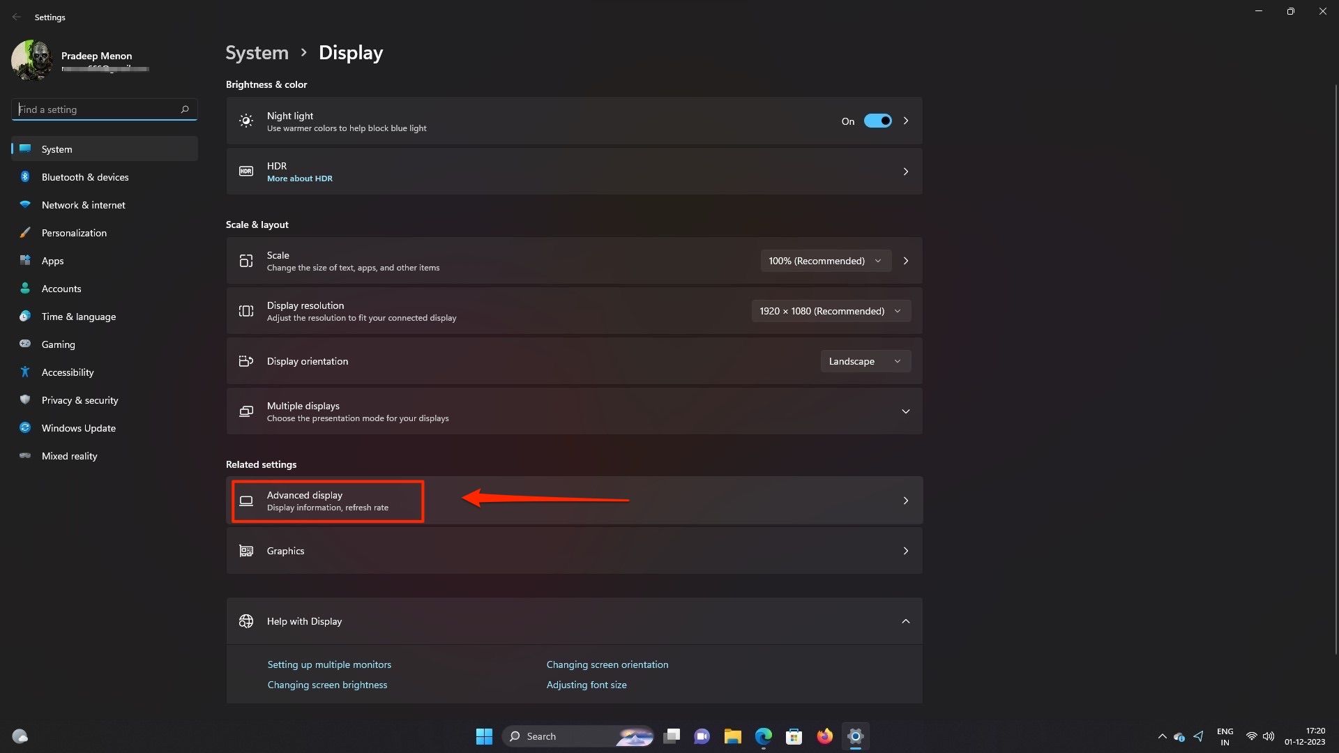
Task: Open Personalization settings
Action: (x=73, y=232)
